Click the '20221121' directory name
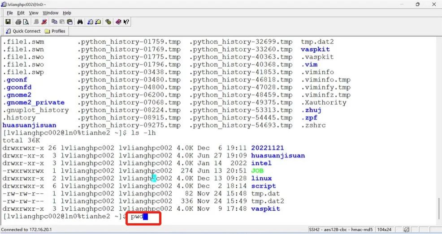The image size is (442, 234). point(268,148)
